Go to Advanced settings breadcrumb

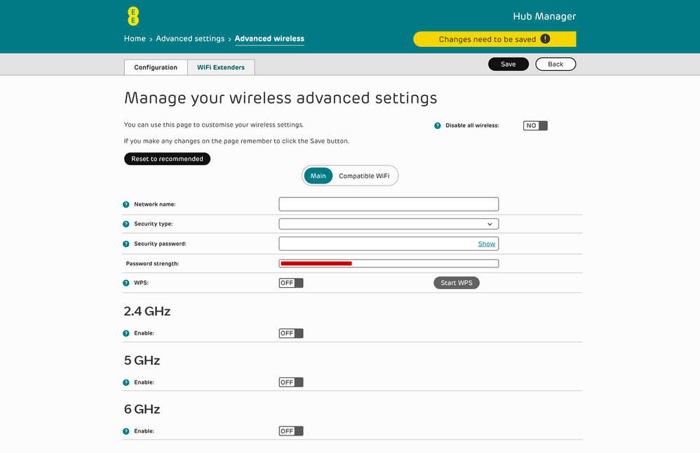click(x=190, y=39)
